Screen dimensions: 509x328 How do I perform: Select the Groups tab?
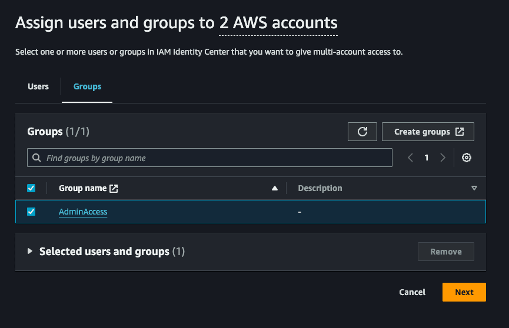click(x=87, y=86)
